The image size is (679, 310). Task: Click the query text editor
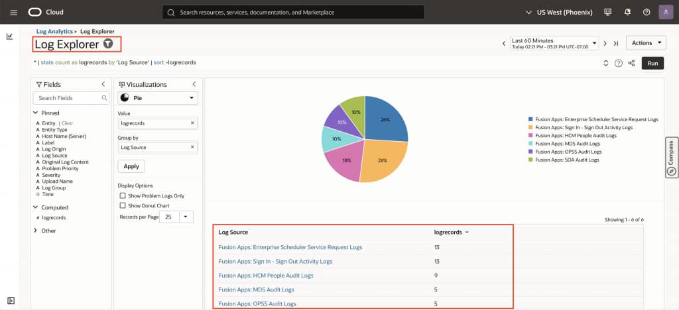pyautogui.click(x=316, y=63)
